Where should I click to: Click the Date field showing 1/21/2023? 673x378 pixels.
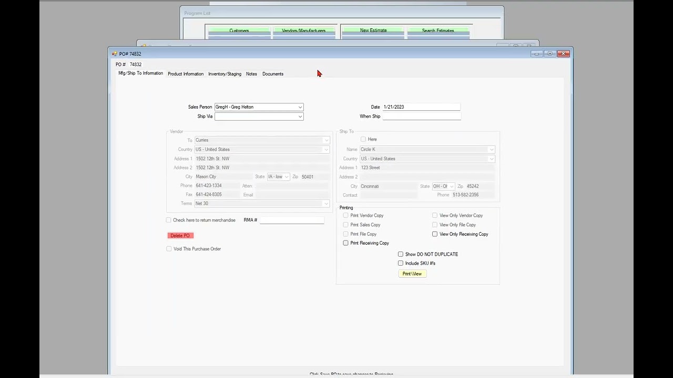coord(421,107)
